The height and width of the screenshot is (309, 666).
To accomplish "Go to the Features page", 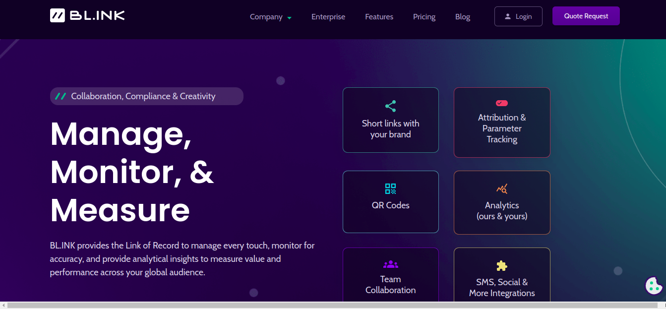I will point(379,17).
